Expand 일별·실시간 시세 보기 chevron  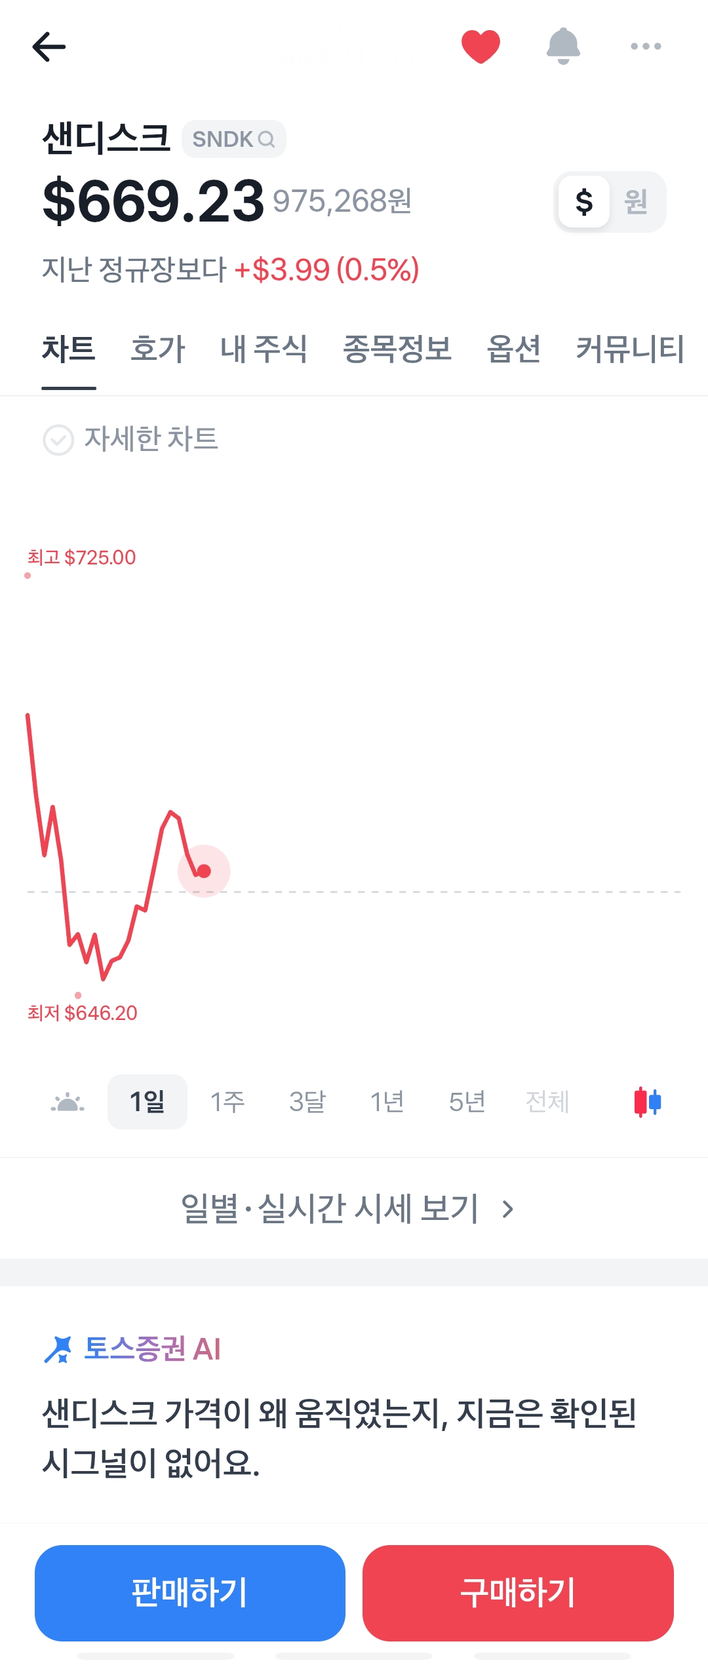(x=507, y=1209)
